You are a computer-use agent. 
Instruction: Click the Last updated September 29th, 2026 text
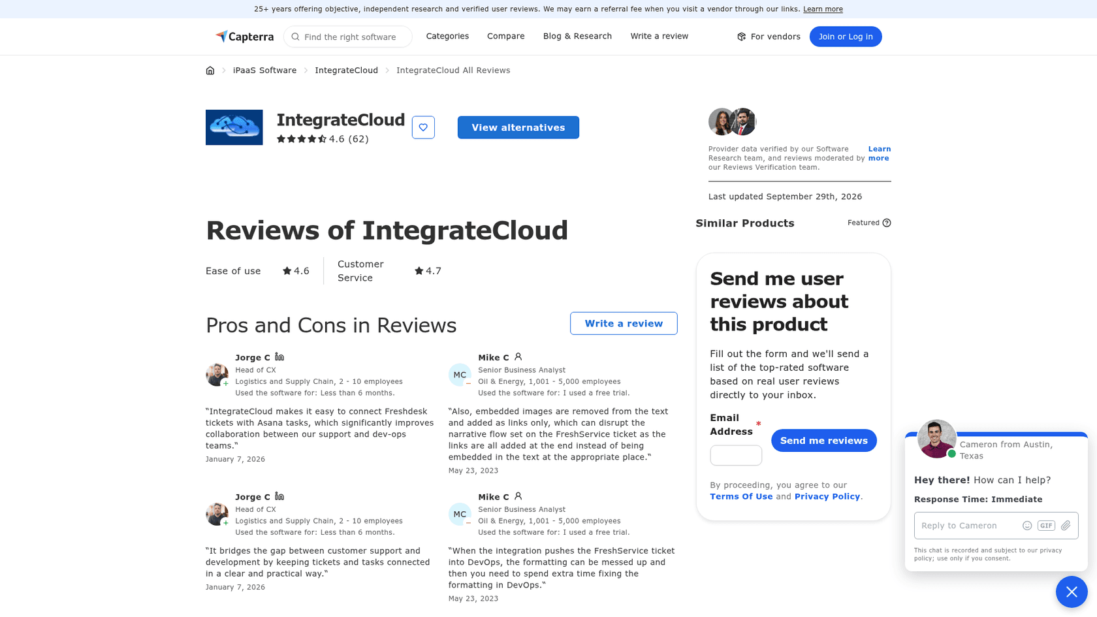[785, 197]
